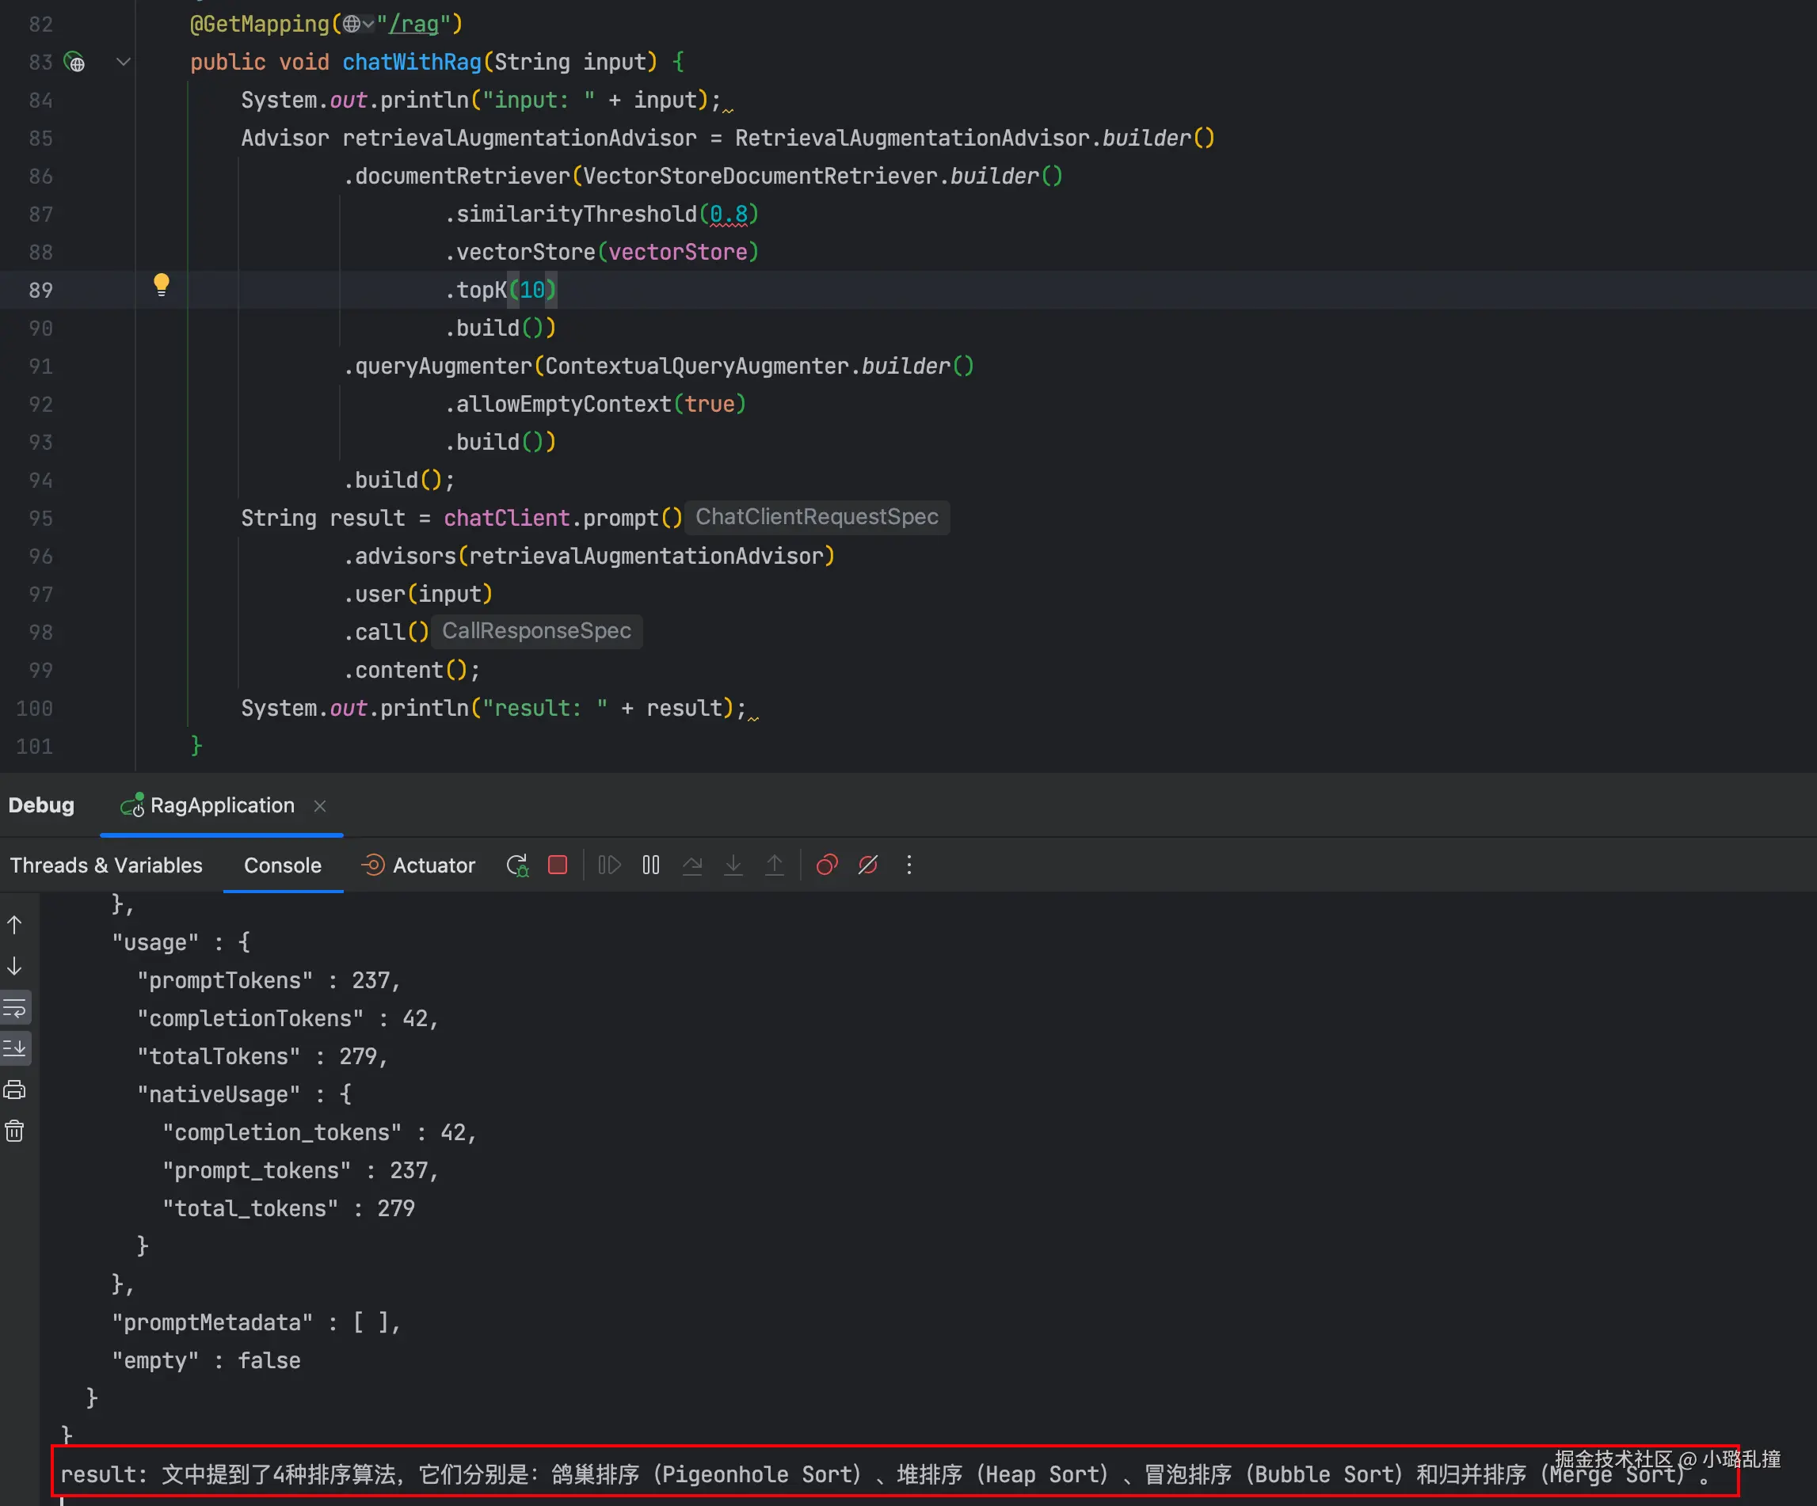Print the console output
Screen dimensions: 1817x1506
[15, 1090]
